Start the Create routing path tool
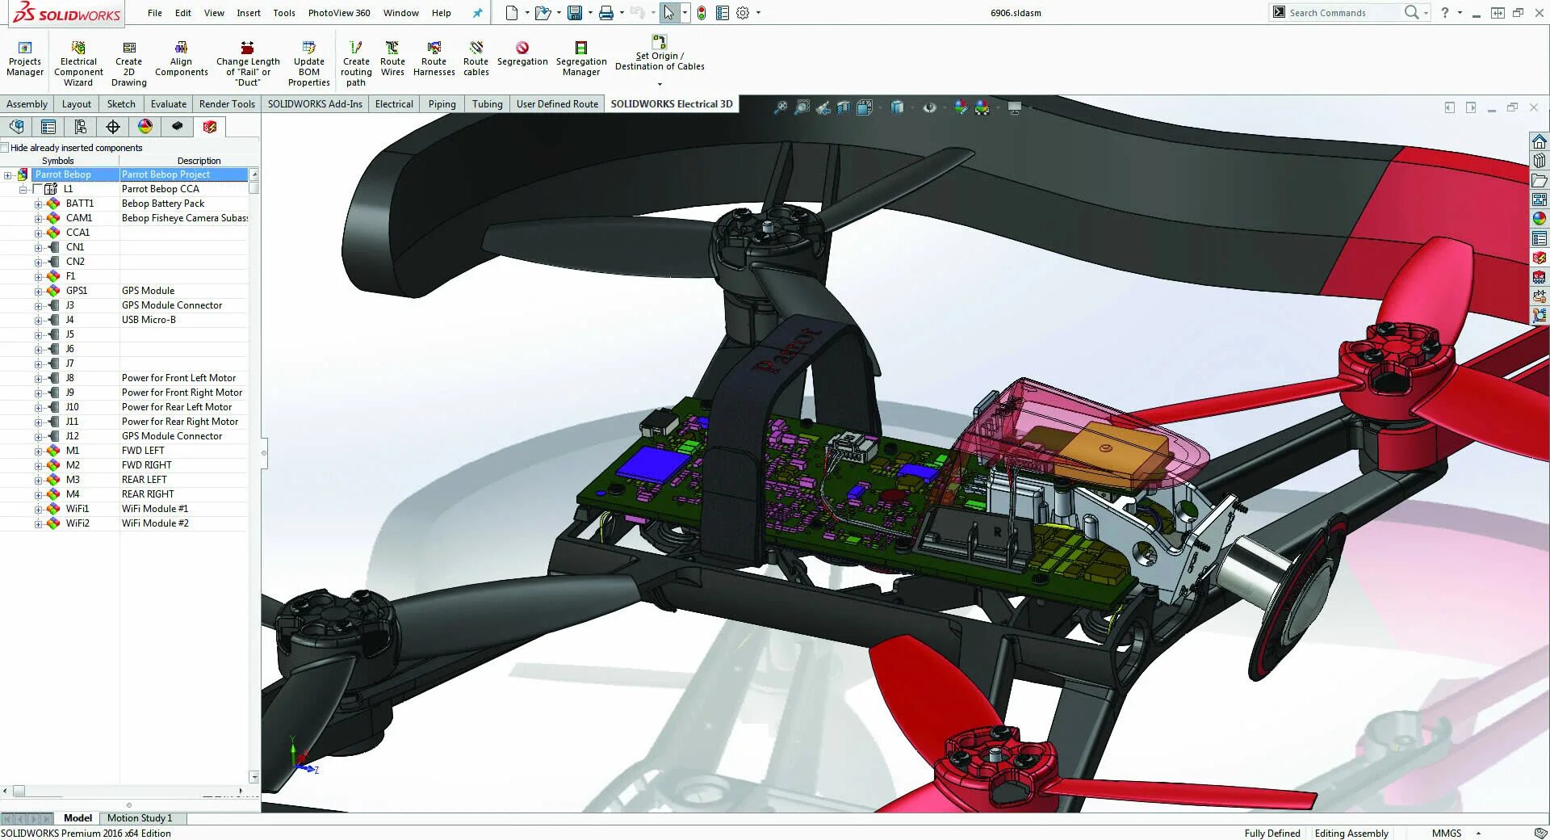Image resolution: width=1550 pixels, height=840 pixels. [356, 64]
